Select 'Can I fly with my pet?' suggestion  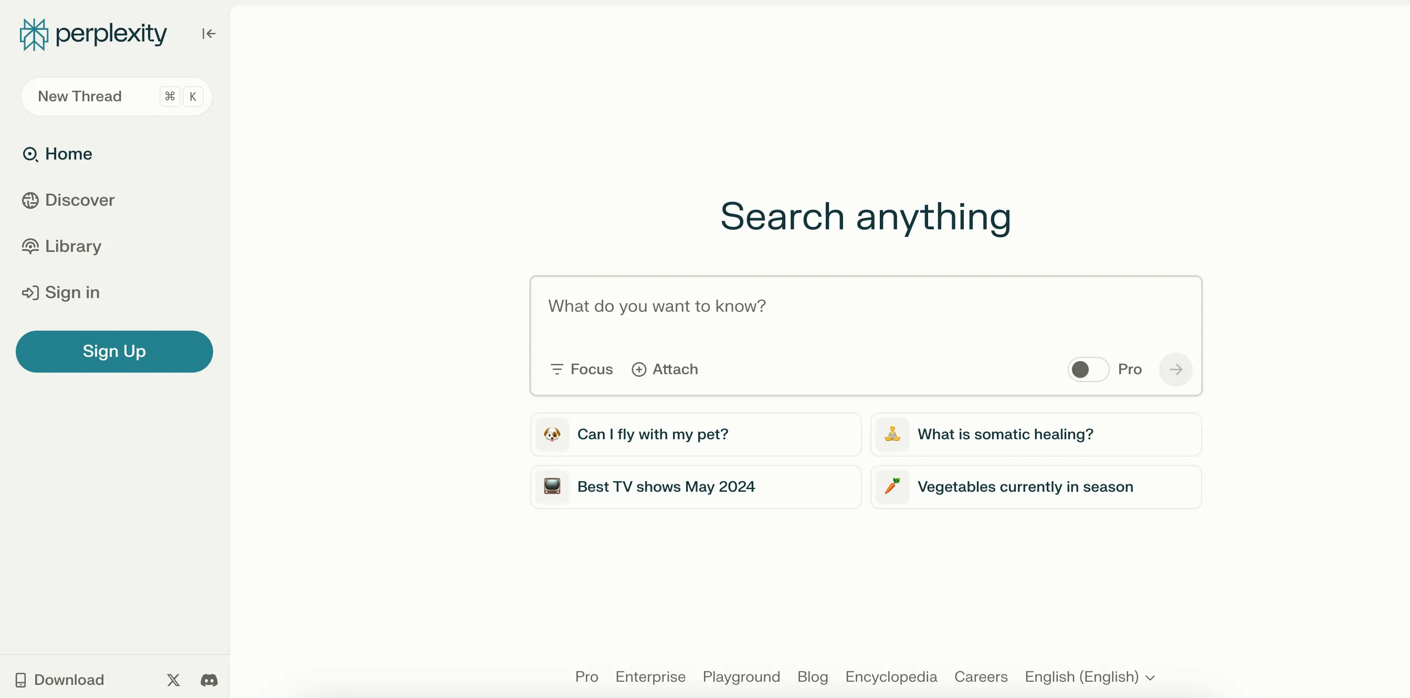tap(696, 435)
